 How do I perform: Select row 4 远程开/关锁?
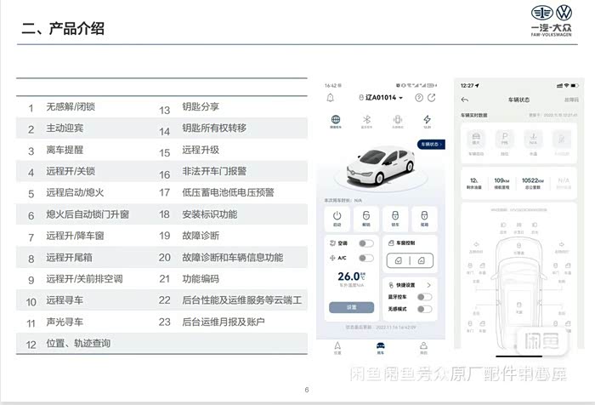71,171
